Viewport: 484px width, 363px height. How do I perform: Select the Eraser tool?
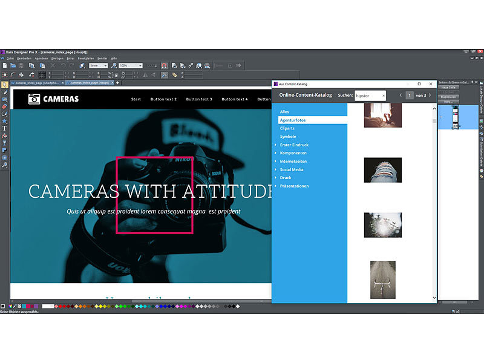pyautogui.click(x=5, y=107)
